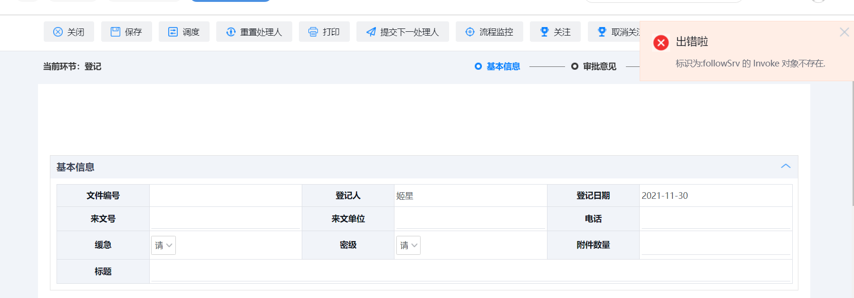Open the 缓急 urgency dropdown

(x=163, y=245)
